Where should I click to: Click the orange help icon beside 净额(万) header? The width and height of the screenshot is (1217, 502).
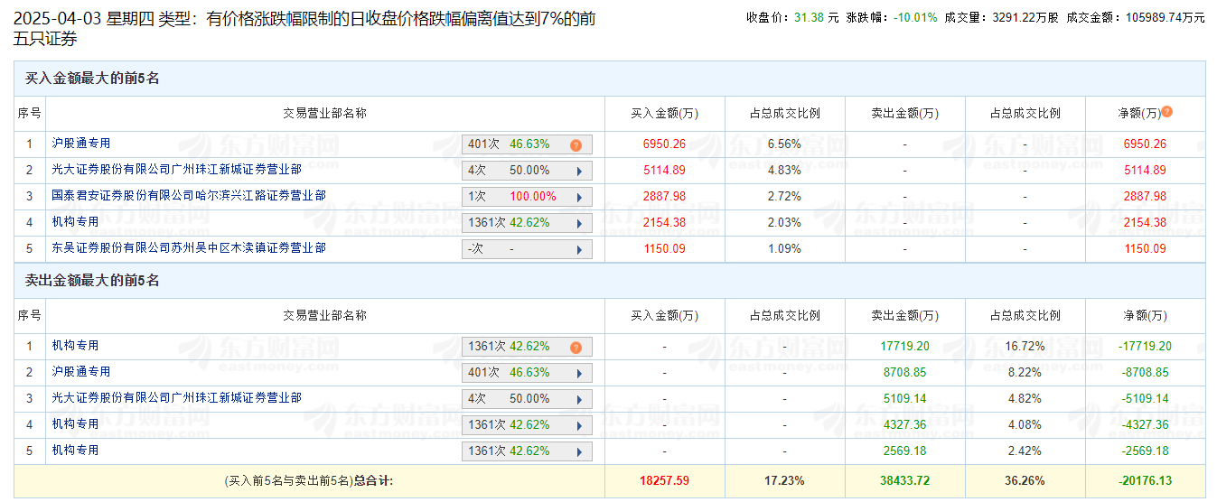[x=1167, y=112]
